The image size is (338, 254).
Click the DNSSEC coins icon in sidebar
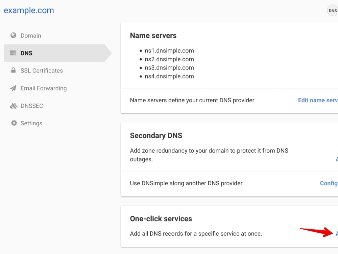point(13,106)
